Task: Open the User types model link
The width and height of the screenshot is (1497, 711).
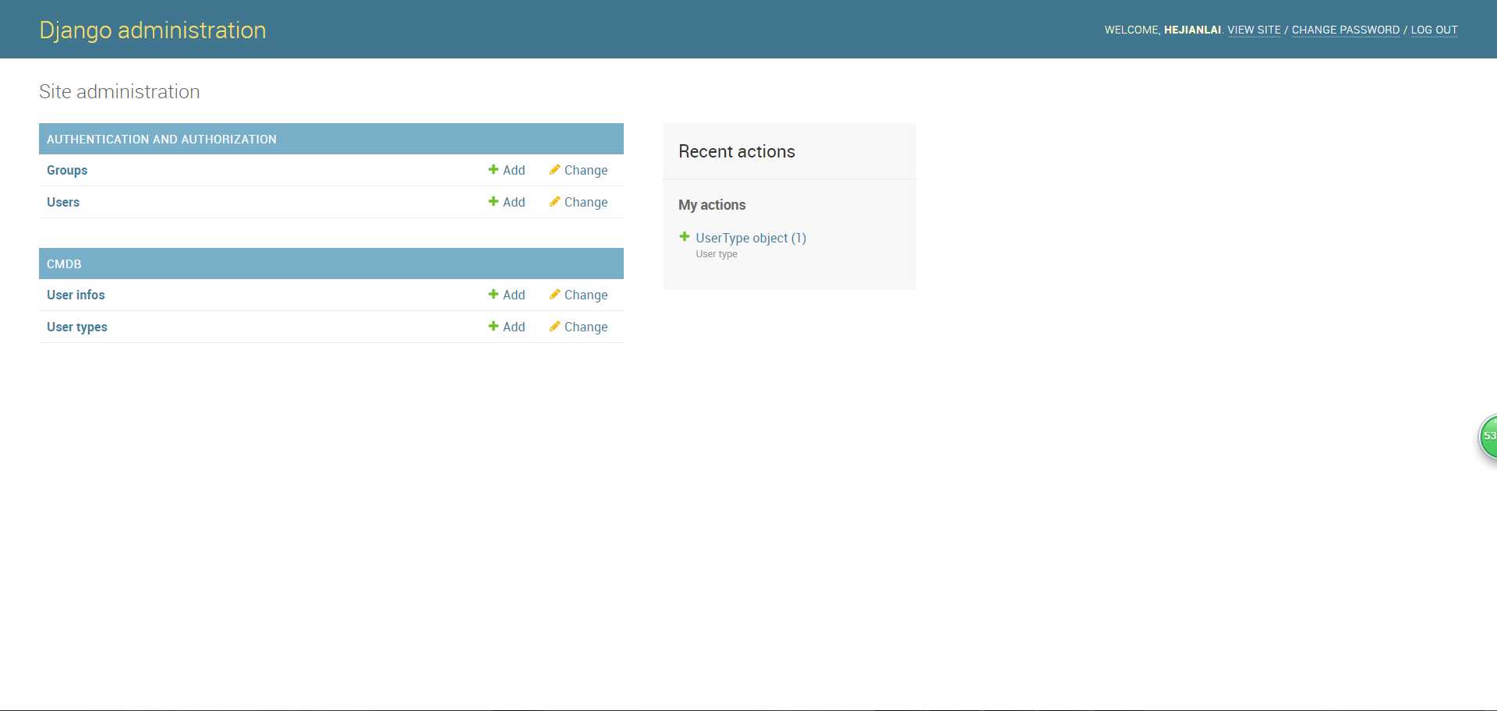Action: [x=77, y=327]
